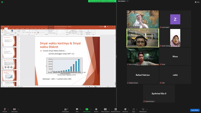
Task: Select the Tujuan Pembelajaran slide thumbnail
Action: 10,41
